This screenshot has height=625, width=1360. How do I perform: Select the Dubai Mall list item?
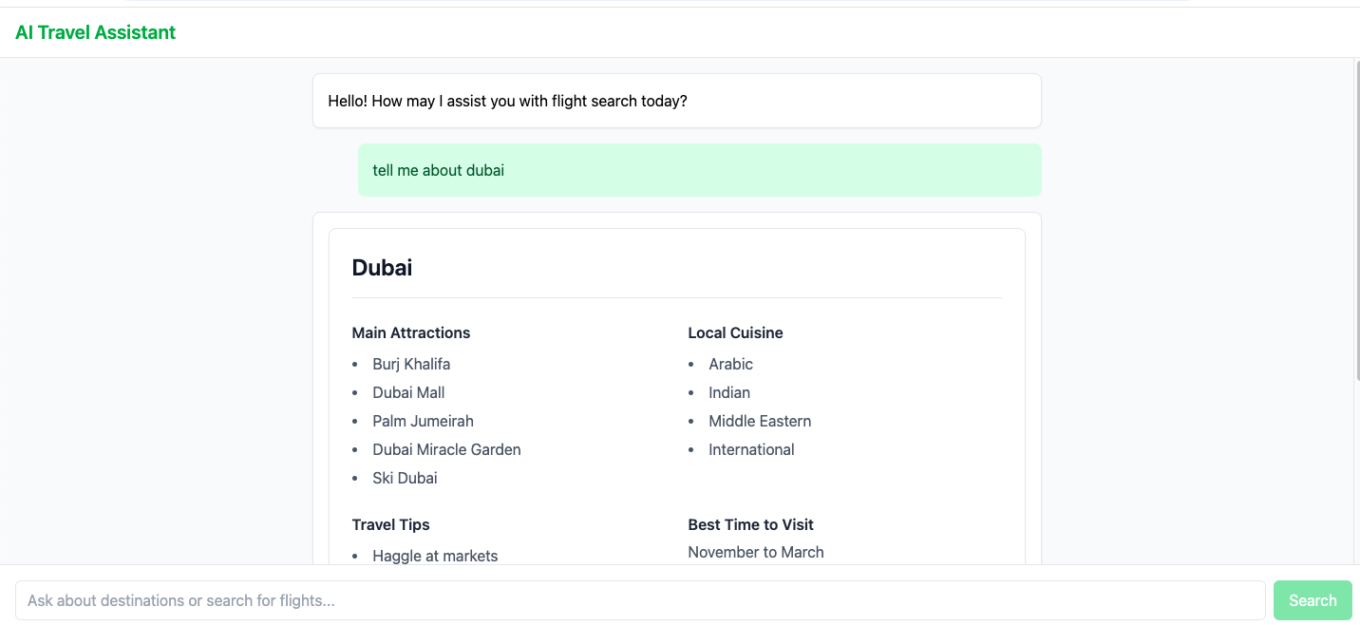[x=408, y=392]
